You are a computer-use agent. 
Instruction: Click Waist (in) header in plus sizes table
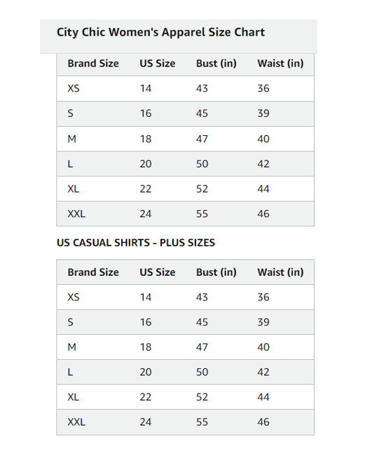pos(280,272)
